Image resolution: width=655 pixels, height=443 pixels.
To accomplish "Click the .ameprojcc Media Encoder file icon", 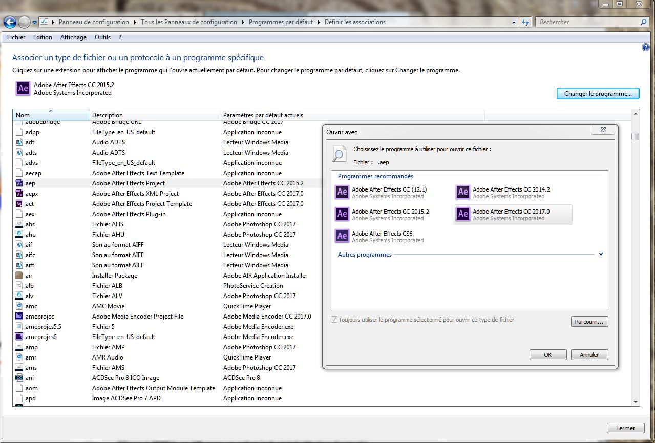I will 19,317.
